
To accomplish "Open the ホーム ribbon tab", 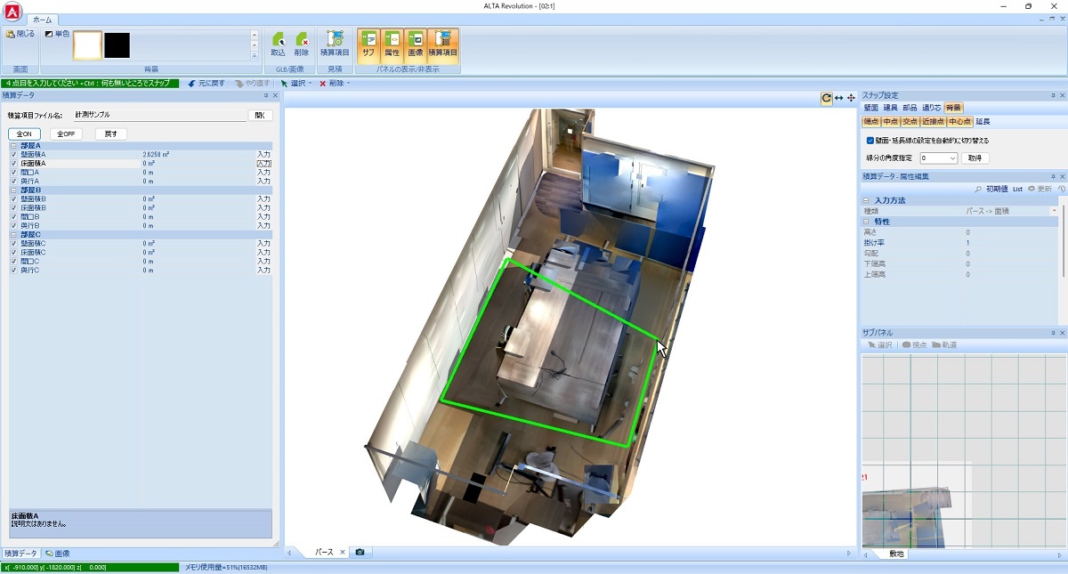I will click(x=41, y=20).
